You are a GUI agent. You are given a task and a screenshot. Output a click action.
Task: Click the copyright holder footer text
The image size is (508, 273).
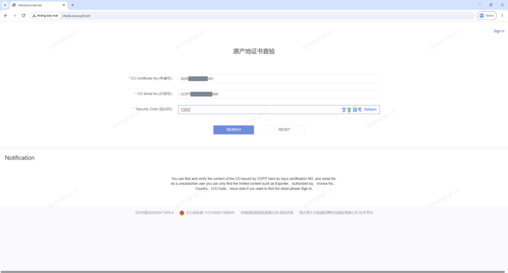pos(267,212)
